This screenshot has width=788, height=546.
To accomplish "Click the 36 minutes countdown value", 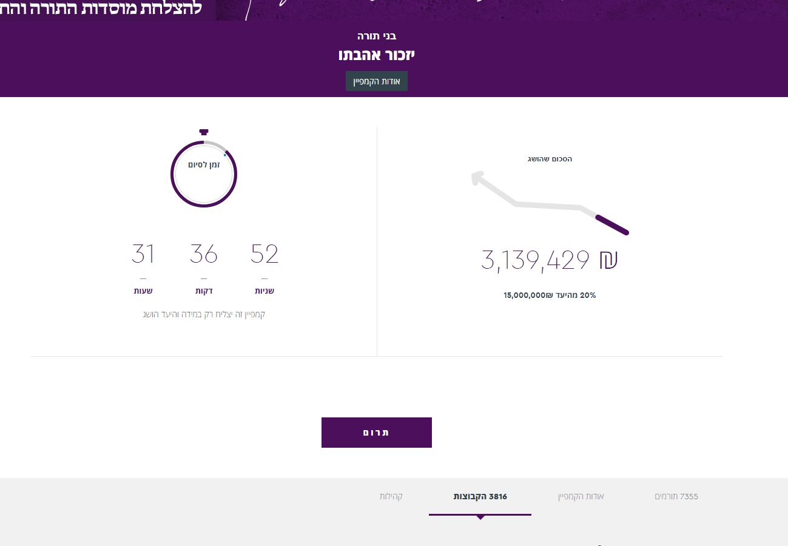I will (204, 254).
